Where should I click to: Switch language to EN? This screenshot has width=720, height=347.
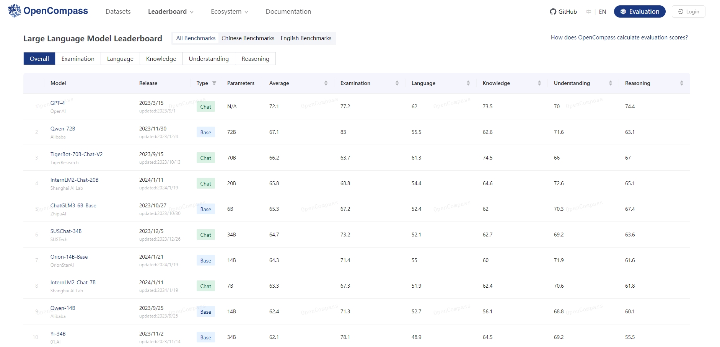603,12
